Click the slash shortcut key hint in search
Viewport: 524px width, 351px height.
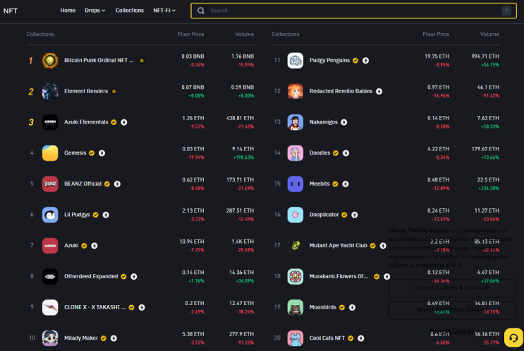(x=506, y=11)
